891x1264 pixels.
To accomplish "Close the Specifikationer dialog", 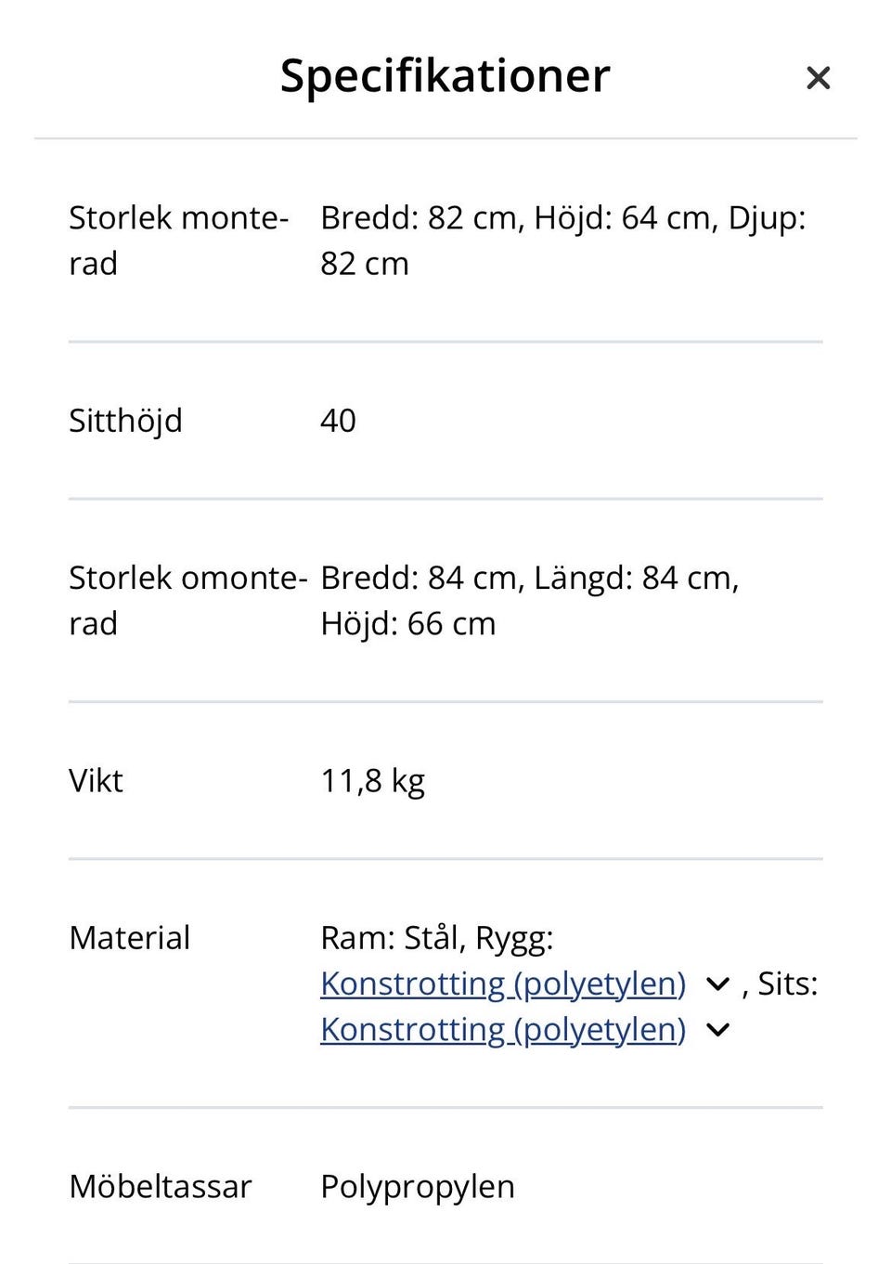I will (x=818, y=78).
